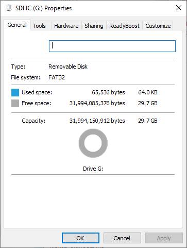Switch to the Tools tab
The height and width of the screenshot is (248, 187).
39,26
